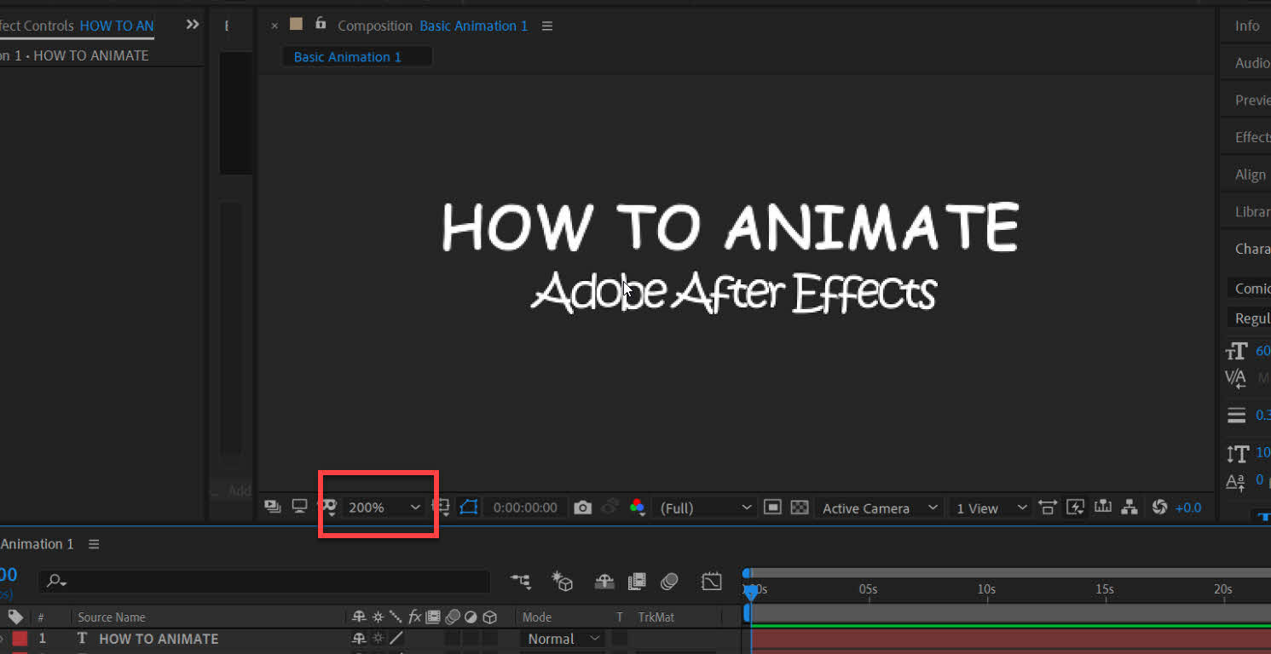
Task: Open the Preview panel
Action: [1252, 100]
